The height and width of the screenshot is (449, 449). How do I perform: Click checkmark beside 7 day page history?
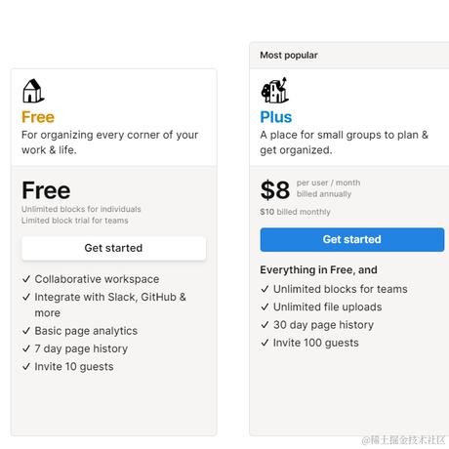[26, 348]
